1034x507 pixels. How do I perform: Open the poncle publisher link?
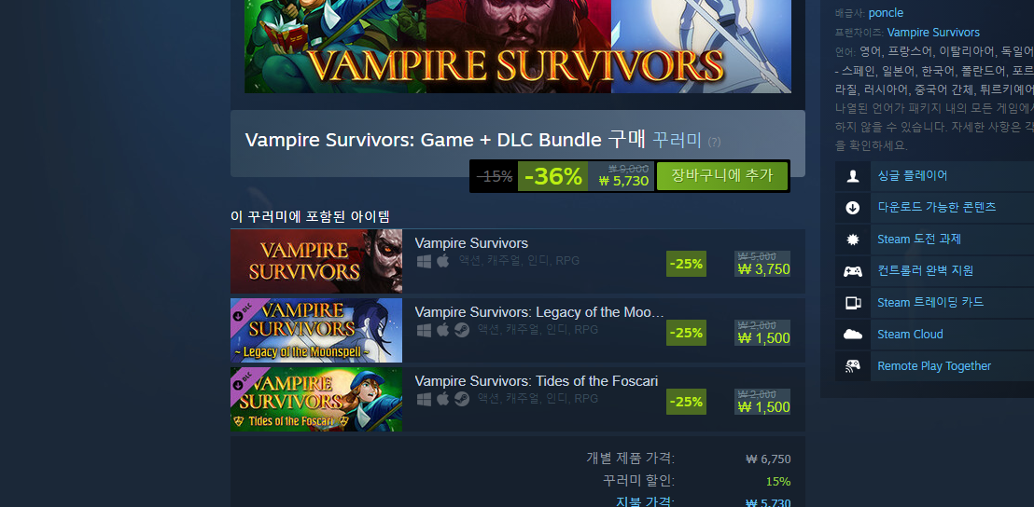[x=886, y=13]
